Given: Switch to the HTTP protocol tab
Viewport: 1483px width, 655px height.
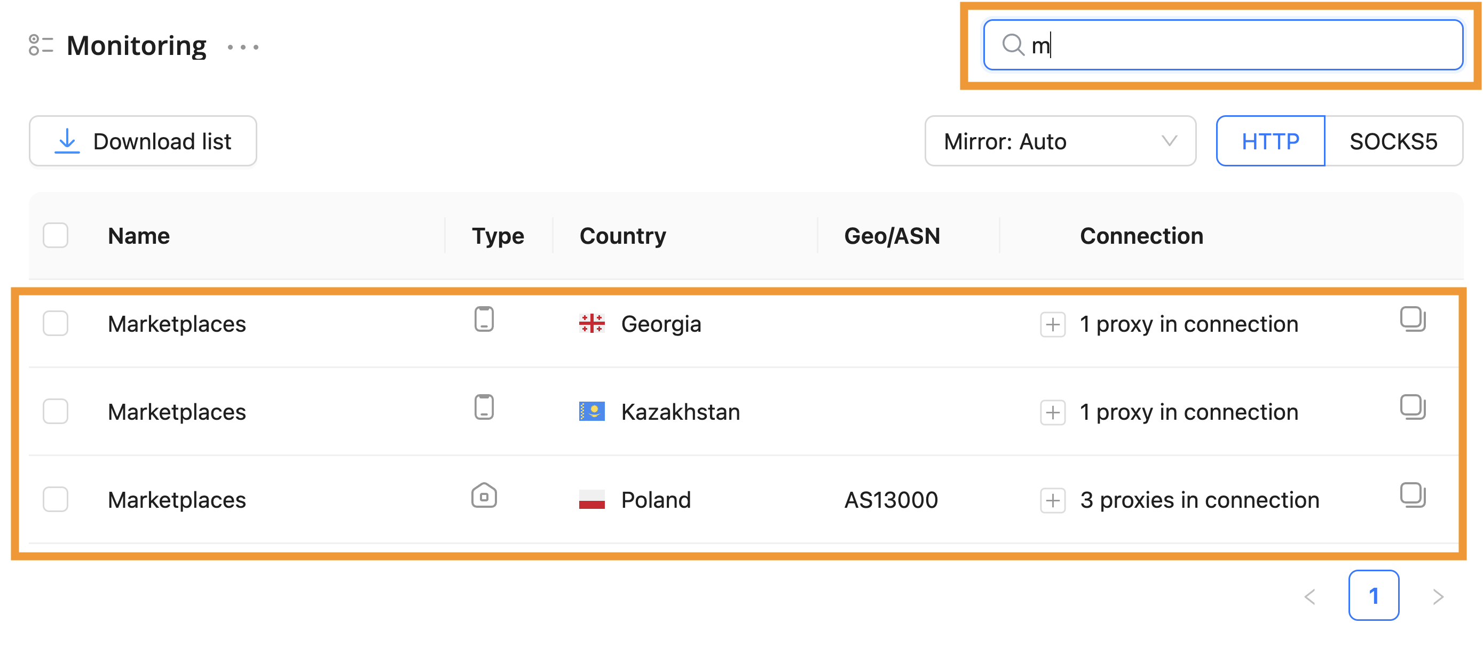Looking at the screenshot, I should (x=1270, y=141).
